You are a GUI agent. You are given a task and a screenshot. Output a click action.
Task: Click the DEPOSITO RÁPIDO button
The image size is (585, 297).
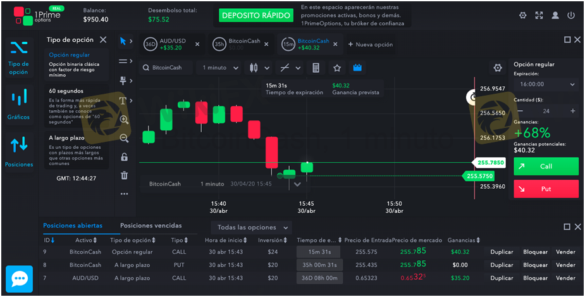[255, 15]
